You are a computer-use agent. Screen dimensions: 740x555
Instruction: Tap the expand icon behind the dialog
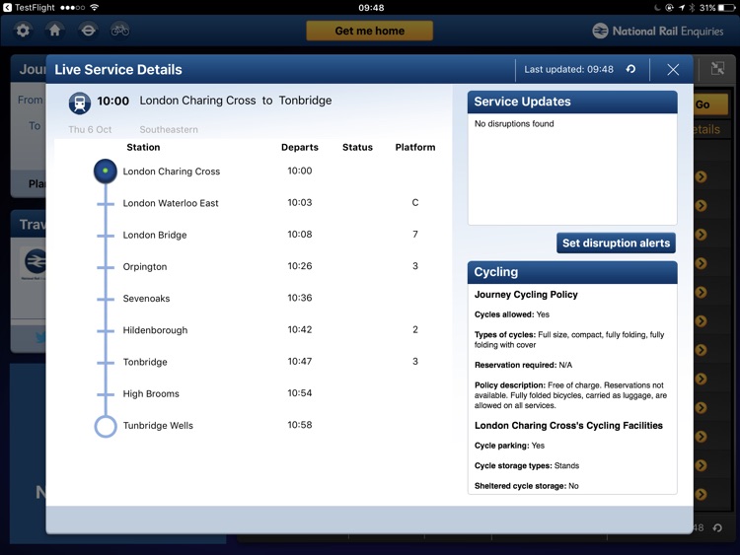point(717,69)
